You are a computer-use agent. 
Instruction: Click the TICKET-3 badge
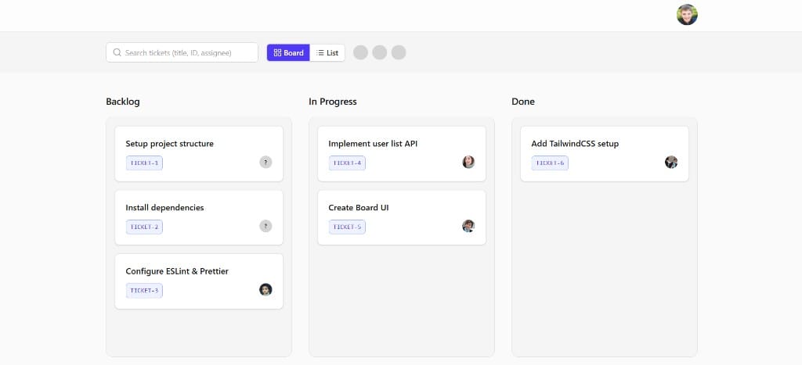(x=144, y=291)
